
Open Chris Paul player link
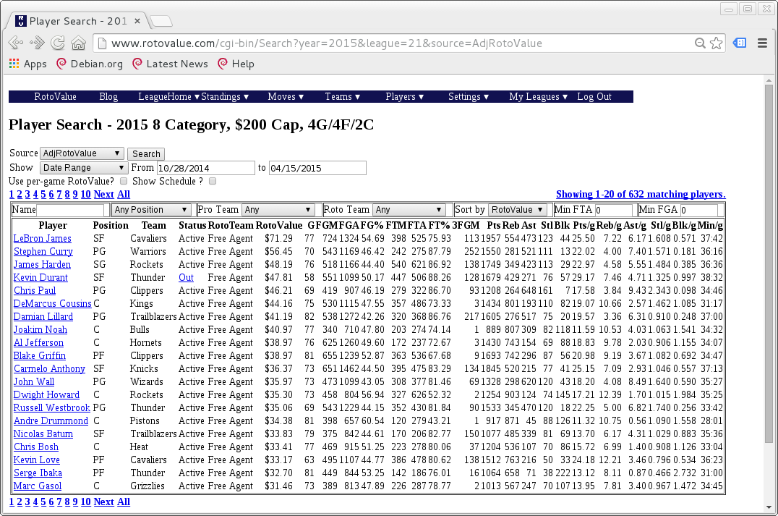tap(35, 290)
